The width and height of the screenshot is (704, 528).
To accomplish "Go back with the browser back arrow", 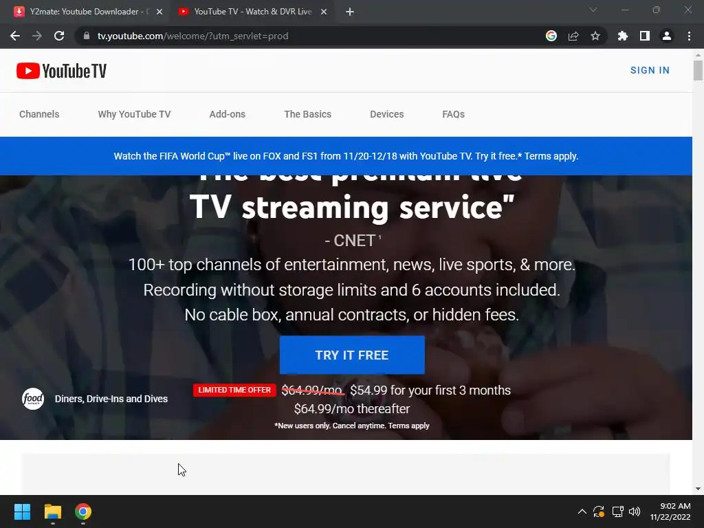I will click(15, 36).
